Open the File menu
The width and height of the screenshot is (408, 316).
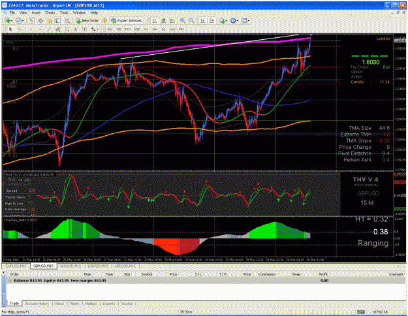[12, 12]
